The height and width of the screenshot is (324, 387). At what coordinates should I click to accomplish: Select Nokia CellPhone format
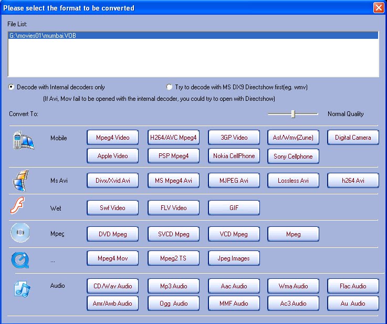point(234,156)
